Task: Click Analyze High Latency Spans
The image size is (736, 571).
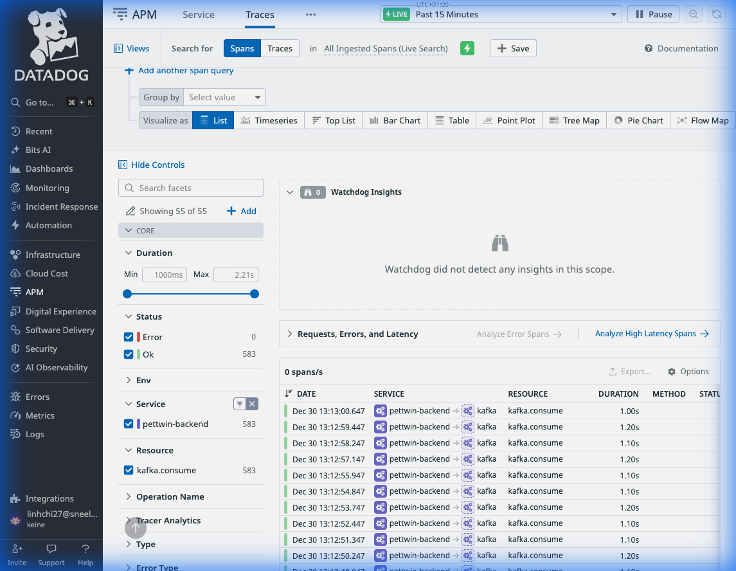Action: [652, 334]
